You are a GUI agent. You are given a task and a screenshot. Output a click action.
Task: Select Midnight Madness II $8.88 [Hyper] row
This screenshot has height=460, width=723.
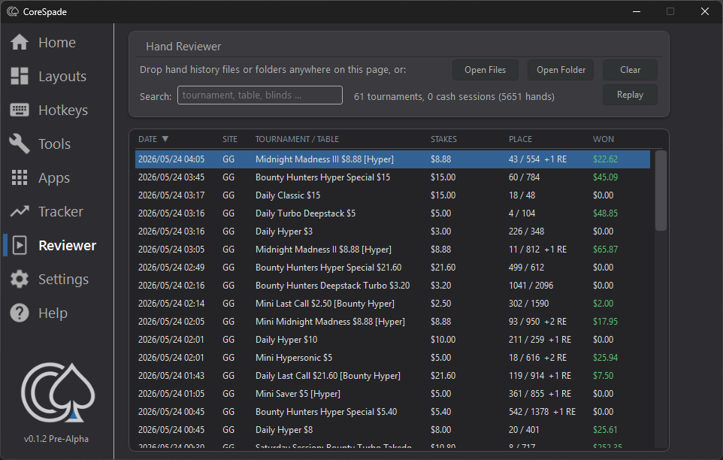point(392,250)
